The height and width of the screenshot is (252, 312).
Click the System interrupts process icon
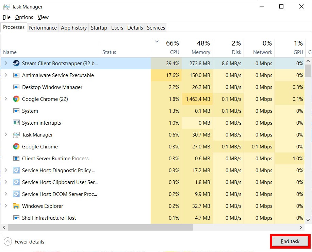[x=16, y=123]
